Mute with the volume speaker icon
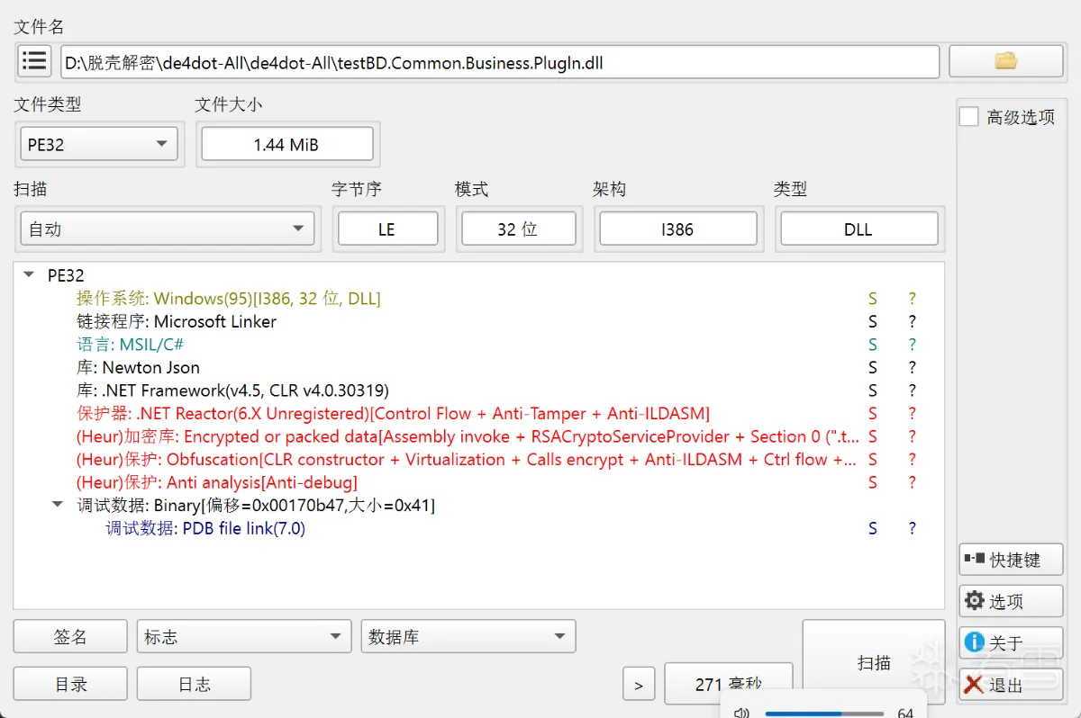This screenshot has height=718, width=1081. pos(741,713)
